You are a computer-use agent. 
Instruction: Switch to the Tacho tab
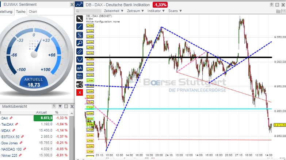[20, 12]
